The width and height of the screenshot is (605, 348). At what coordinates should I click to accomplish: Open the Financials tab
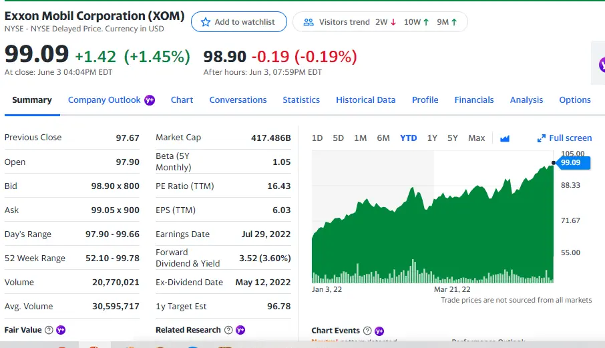(x=474, y=100)
